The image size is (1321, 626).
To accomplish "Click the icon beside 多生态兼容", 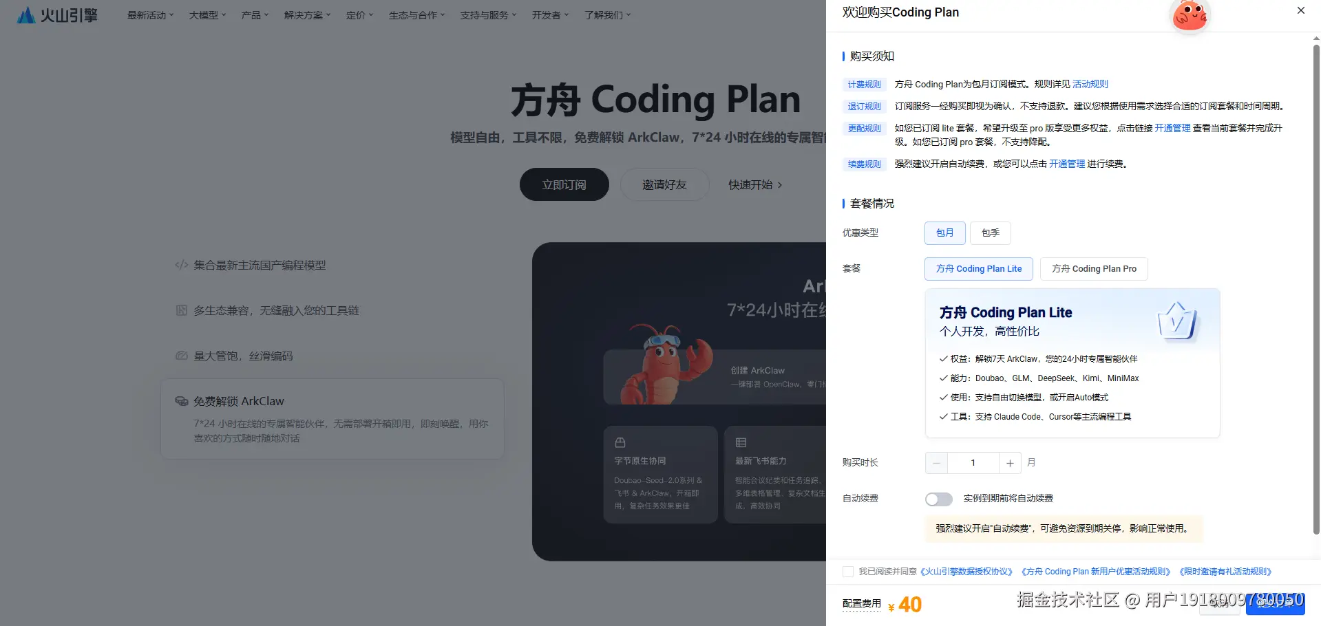I will [x=181, y=310].
